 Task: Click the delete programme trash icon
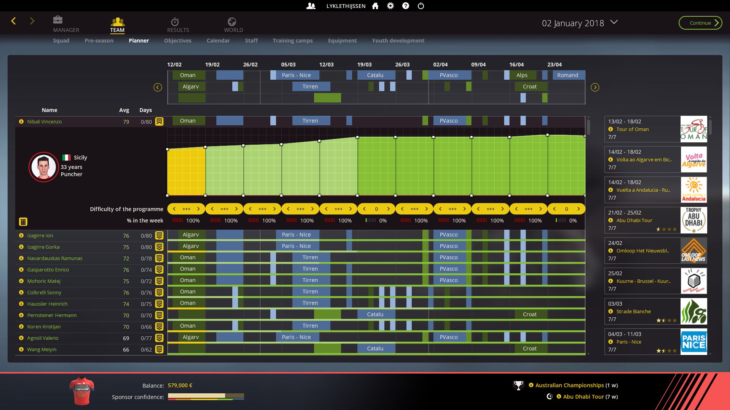tap(23, 222)
